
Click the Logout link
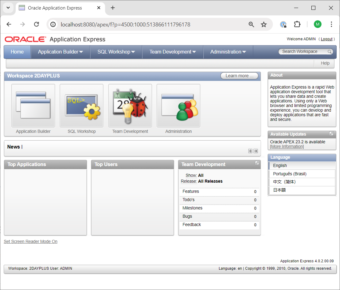[x=326, y=39]
